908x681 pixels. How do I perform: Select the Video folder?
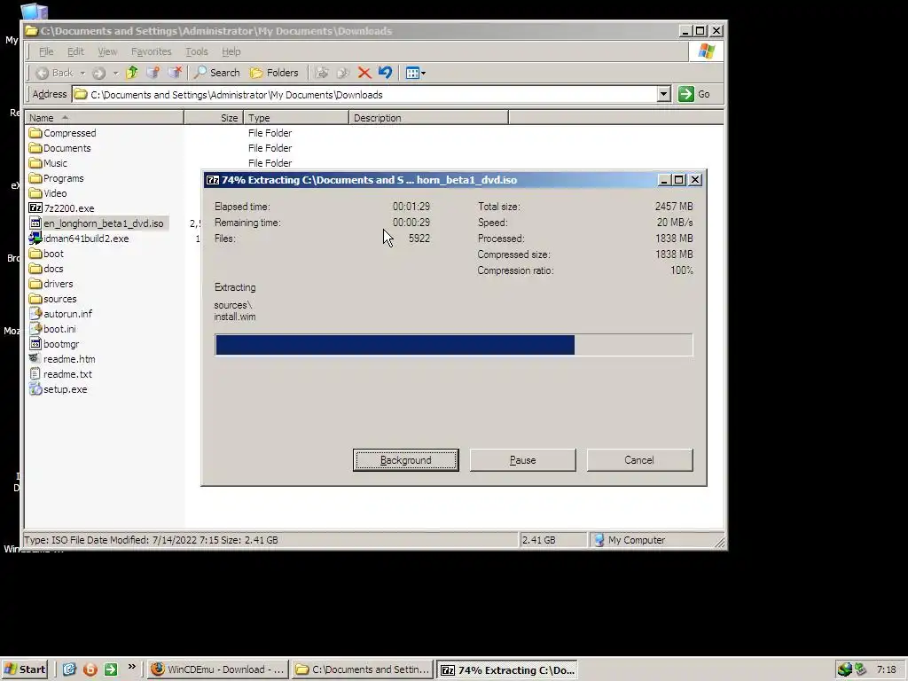(48, 193)
